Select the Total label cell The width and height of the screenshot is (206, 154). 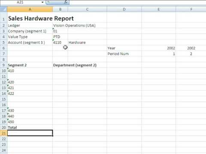30,127
